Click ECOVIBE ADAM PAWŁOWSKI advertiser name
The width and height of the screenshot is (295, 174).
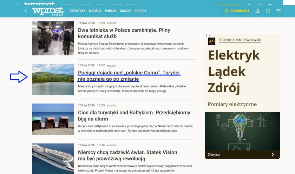(x=240, y=40)
